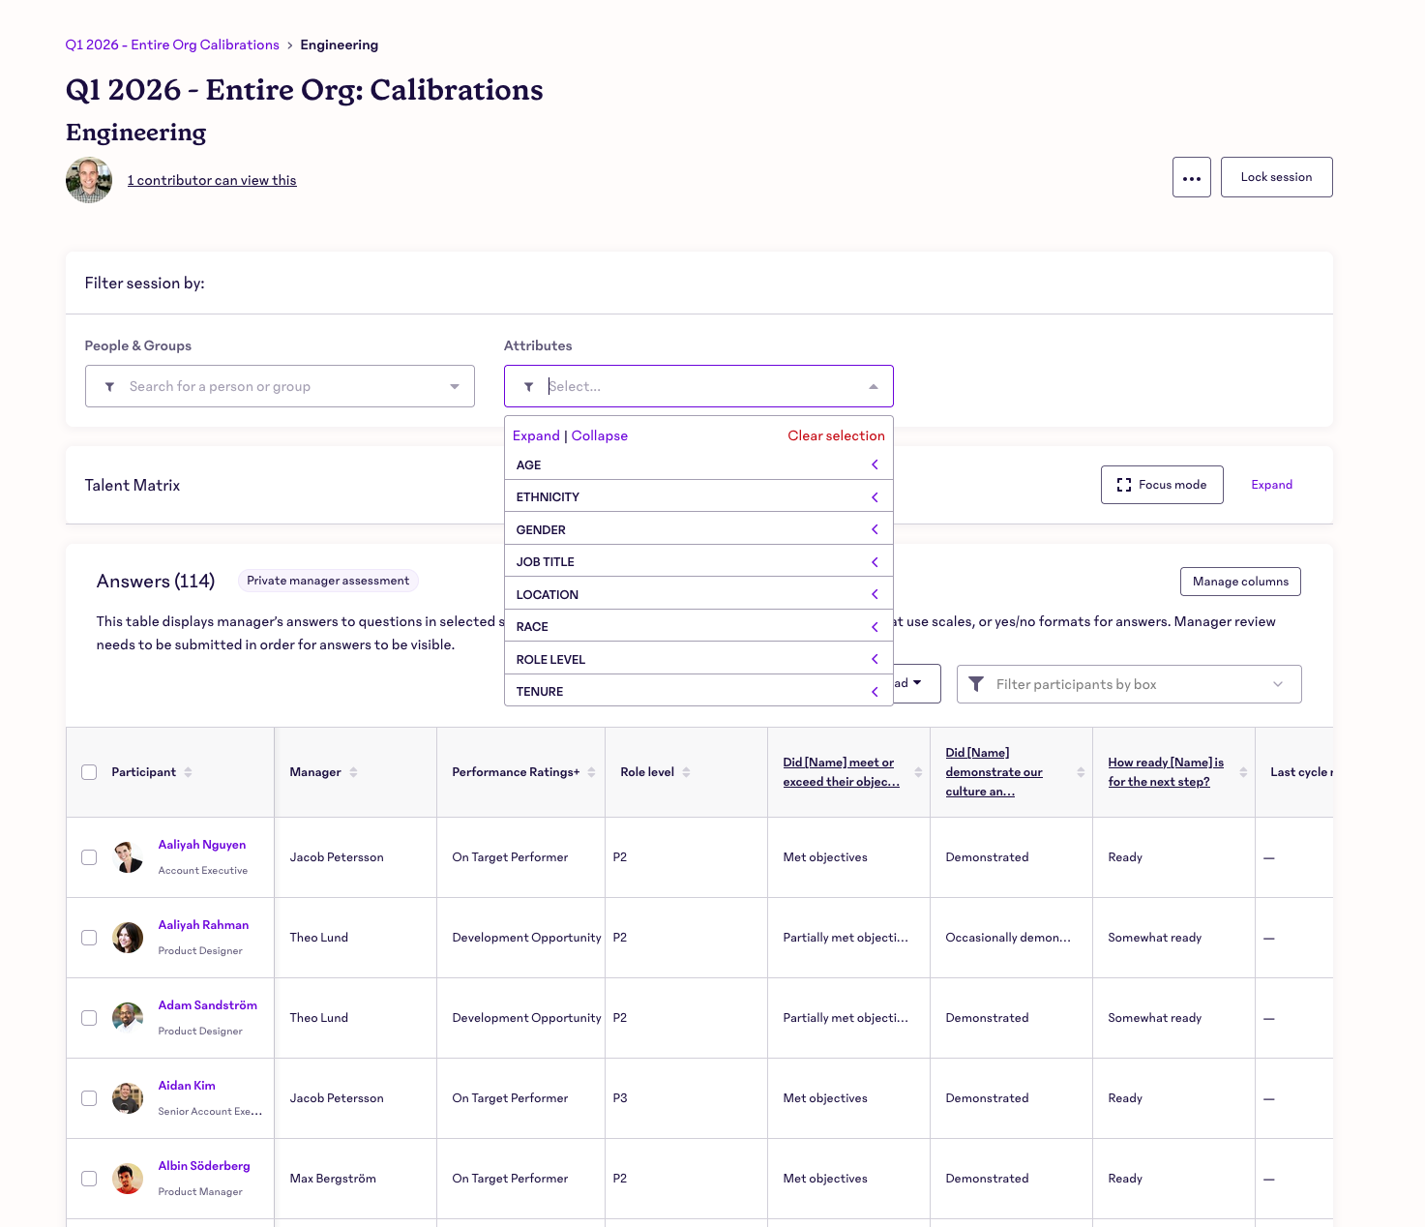Image resolution: width=1425 pixels, height=1227 pixels.
Task: Click the contributor avatar near the title
Action: 89,180
